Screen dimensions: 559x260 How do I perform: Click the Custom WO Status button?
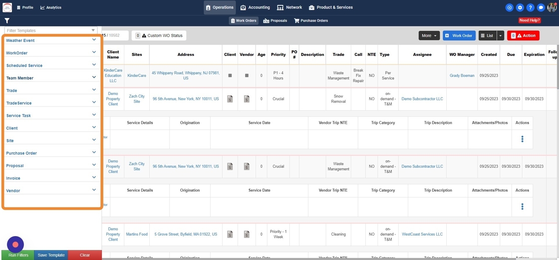(159, 35)
